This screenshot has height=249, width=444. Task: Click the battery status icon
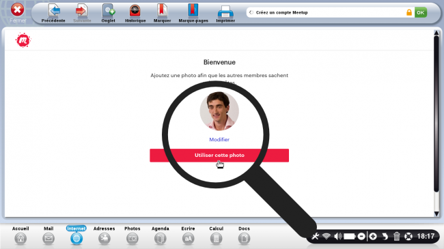350,236
